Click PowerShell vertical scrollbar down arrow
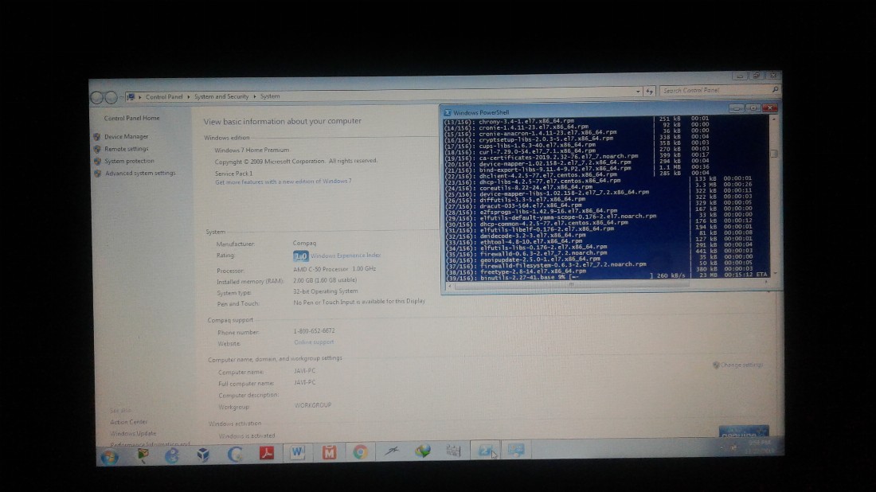 [x=774, y=274]
